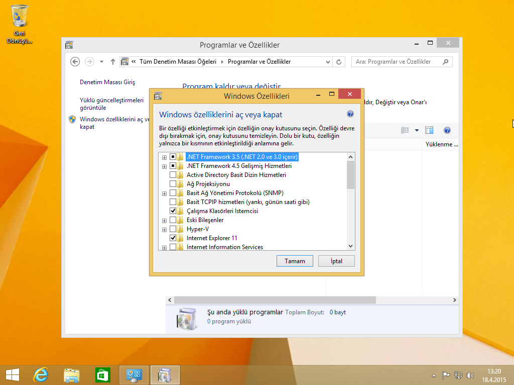Image resolution: width=514 pixels, height=385 pixels.
Task: Open network status tray icon
Action: click(458, 375)
